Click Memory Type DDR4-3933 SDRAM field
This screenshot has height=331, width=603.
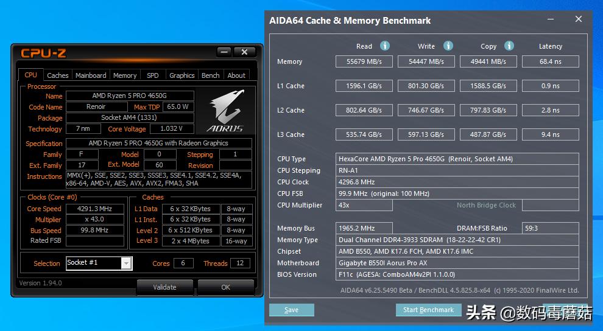457,240
